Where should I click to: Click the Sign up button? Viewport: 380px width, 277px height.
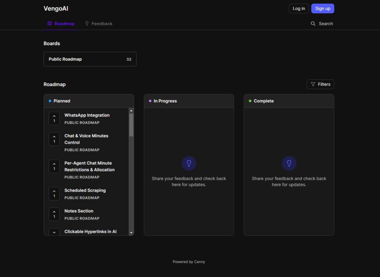(x=322, y=8)
